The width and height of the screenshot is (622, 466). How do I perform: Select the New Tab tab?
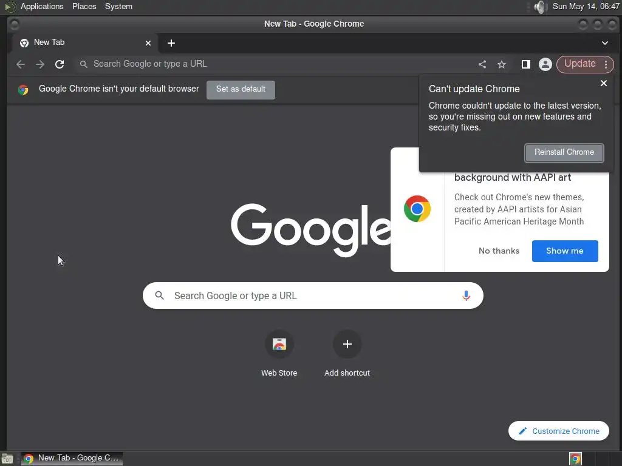point(85,43)
